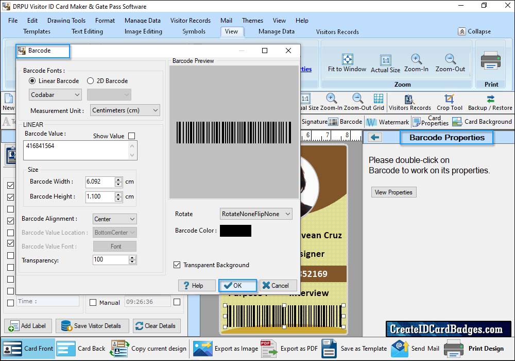This screenshot has height=361, width=515.
Task: Click Help in the Barcode dialog
Action: coord(197,285)
